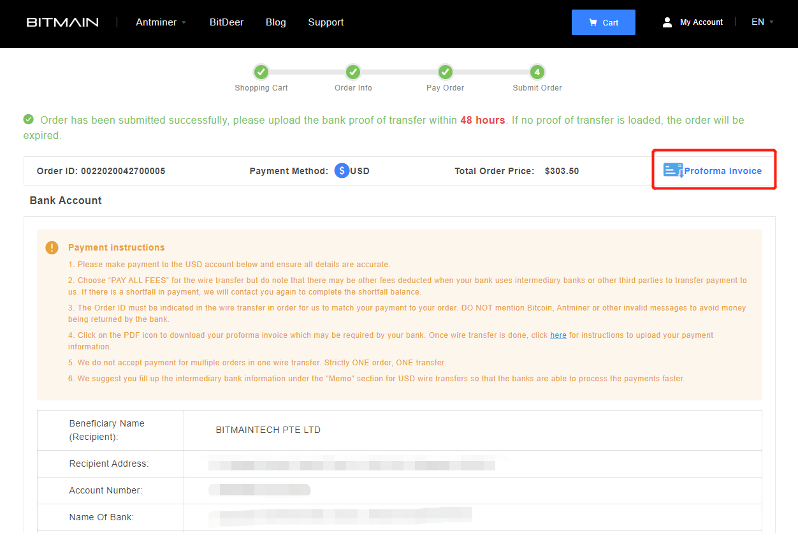Click the BITMAIN logo

62,22
